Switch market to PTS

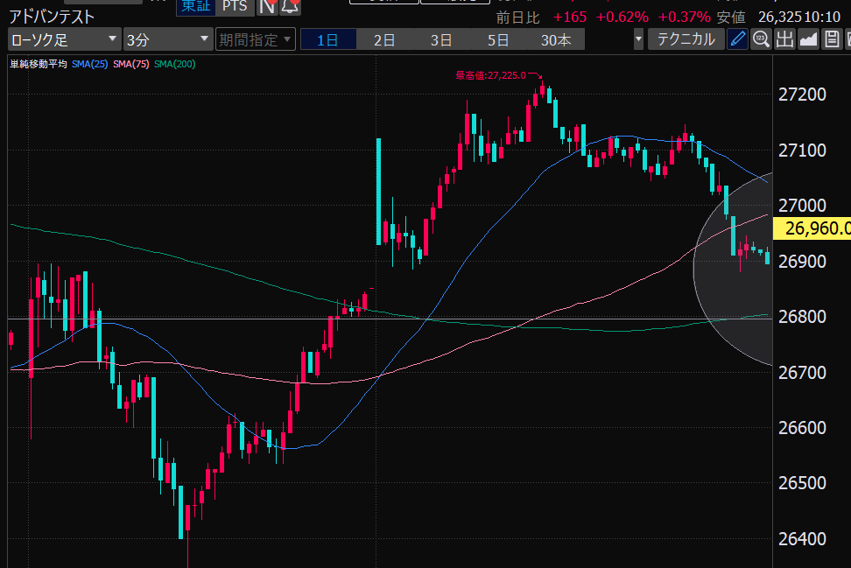tap(234, 6)
